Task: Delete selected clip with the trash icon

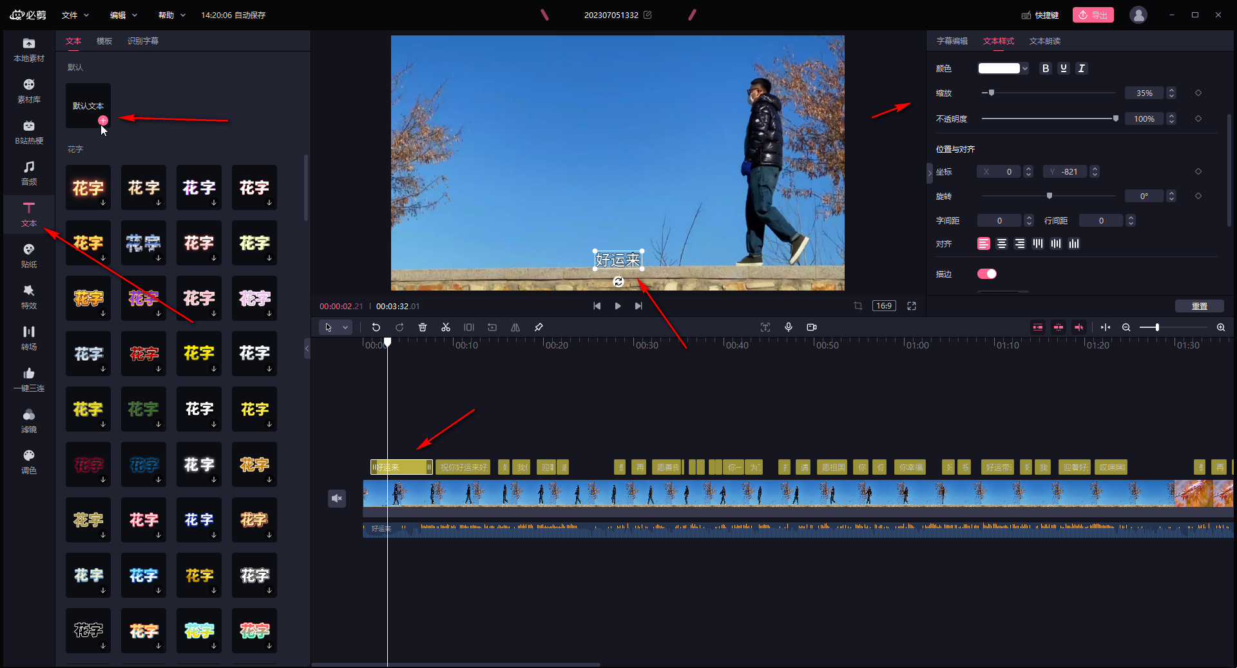Action: tap(423, 327)
